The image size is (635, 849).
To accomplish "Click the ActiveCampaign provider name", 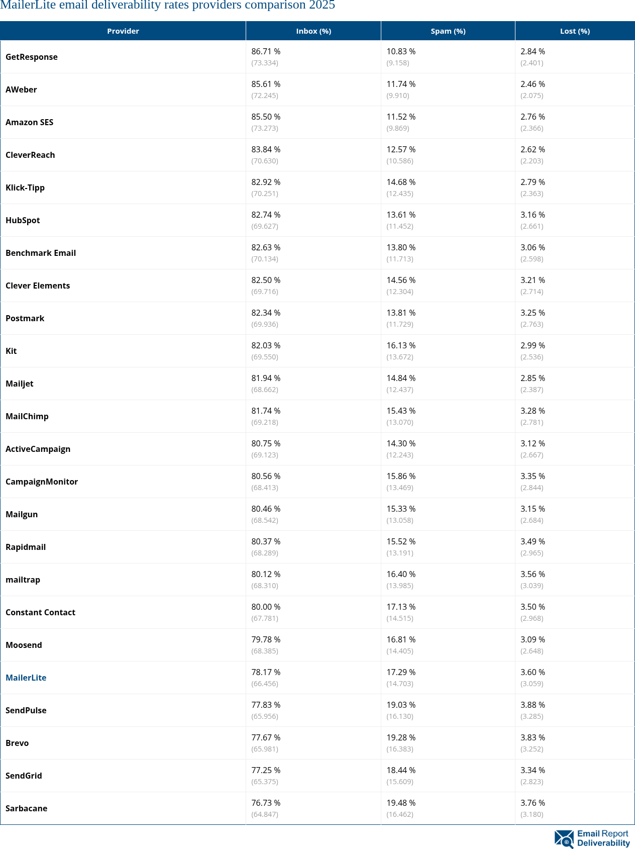I will (38, 449).
